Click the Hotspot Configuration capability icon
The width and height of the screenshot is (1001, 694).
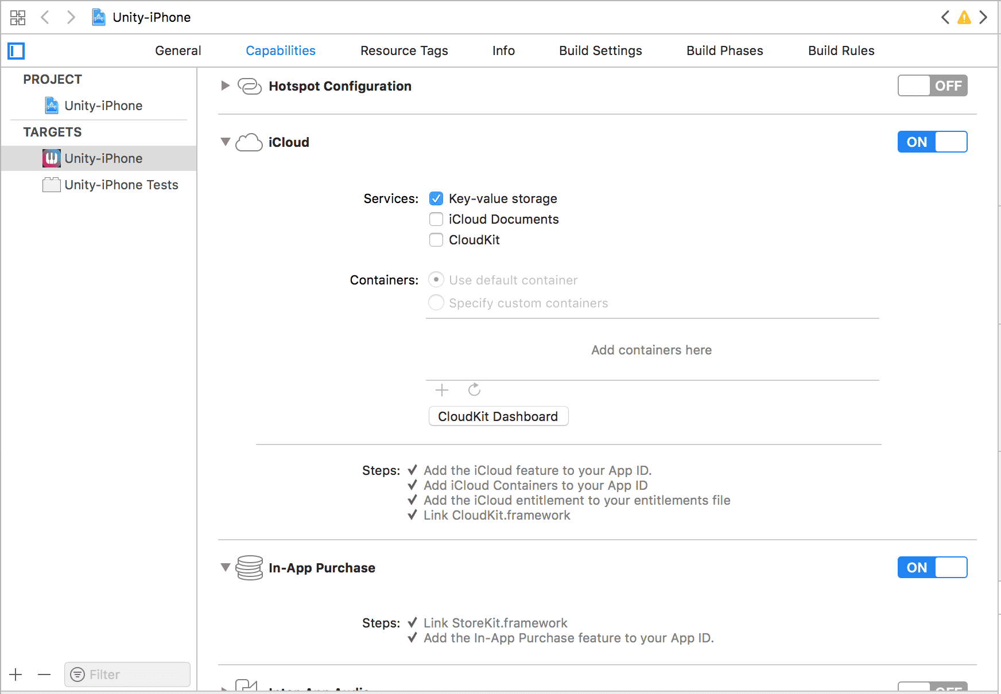click(x=250, y=86)
